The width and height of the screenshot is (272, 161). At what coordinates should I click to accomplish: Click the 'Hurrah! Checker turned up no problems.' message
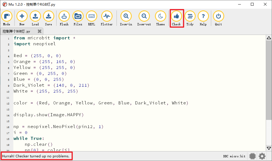coord(36,156)
